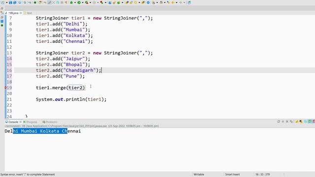Expand the Coverage dropdown arrow
The height and width of the screenshot is (177, 315).
click(x=90, y=2)
